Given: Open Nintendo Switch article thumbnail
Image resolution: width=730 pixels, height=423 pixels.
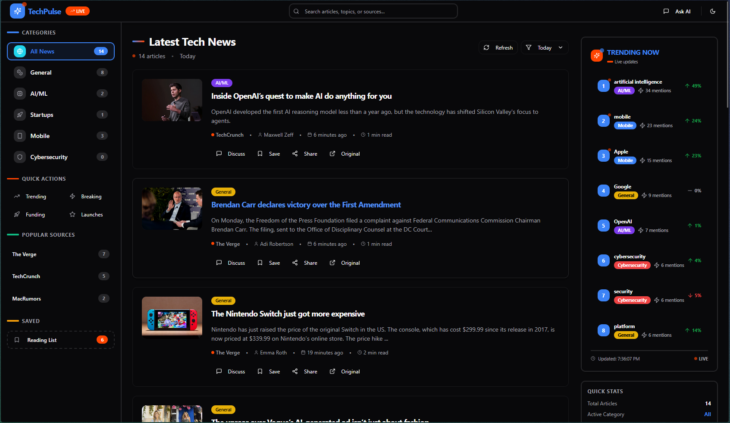Looking at the screenshot, I should [x=172, y=318].
